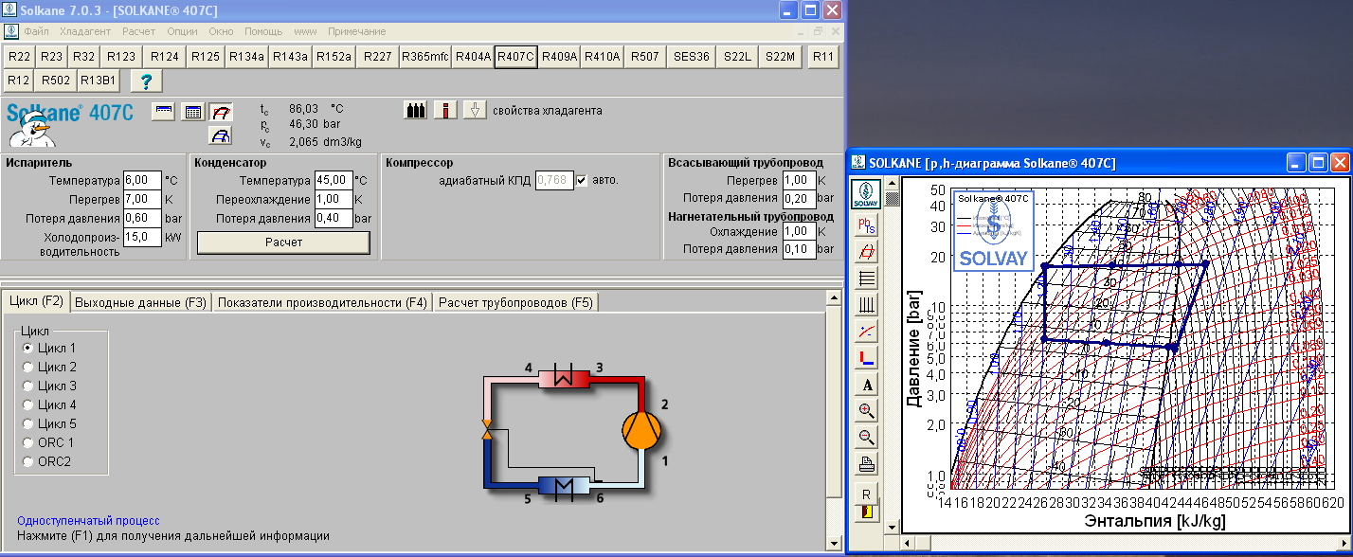This screenshot has height=557, width=1353.
Task: Click the three black bottles icon
Action: pyautogui.click(x=415, y=110)
